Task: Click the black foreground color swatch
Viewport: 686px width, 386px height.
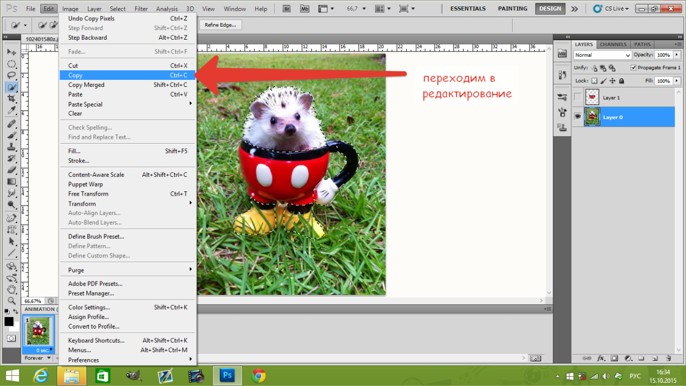Action: click(9, 321)
